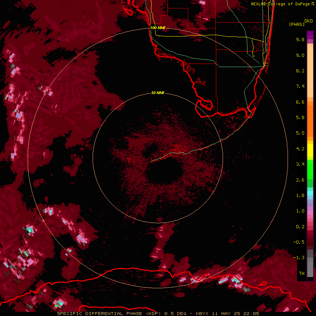Viewport: 316px width, 316px height.
Task: Select the "-1.3" color scale value
Action: (299, 258)
